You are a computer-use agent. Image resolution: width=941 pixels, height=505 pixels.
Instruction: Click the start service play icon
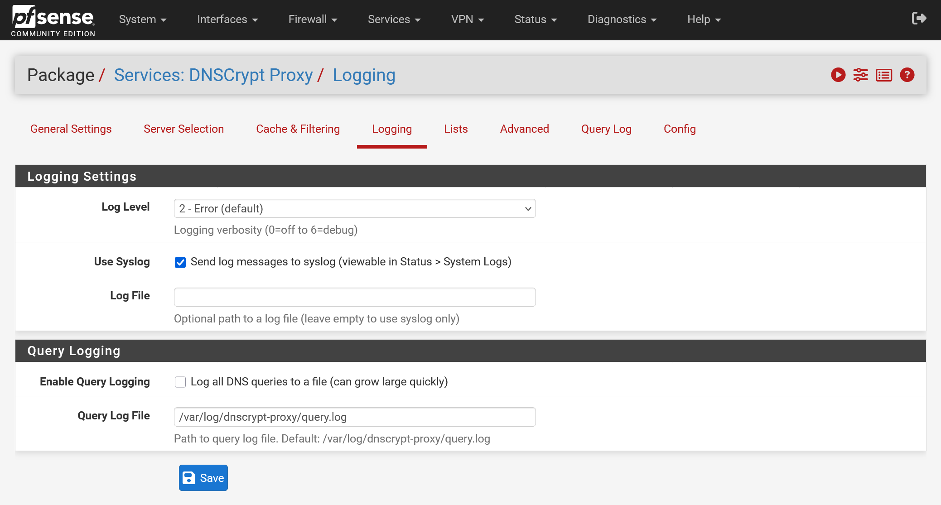(838, 75)
